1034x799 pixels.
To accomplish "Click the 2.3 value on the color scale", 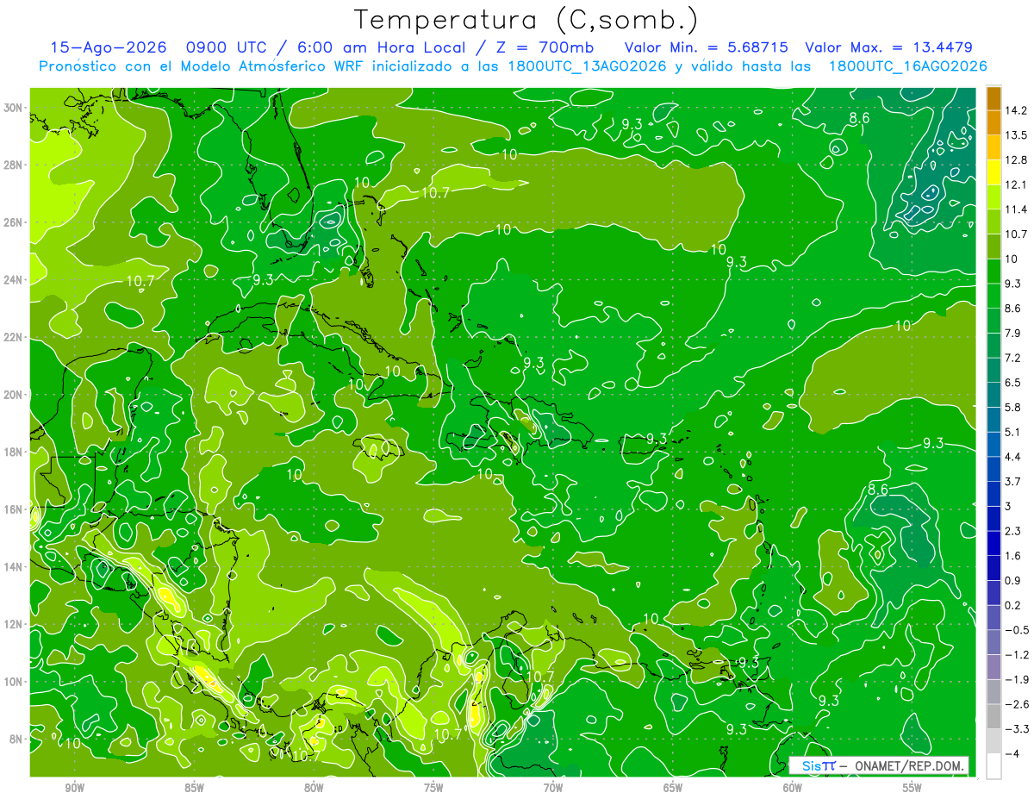I will (1013, 531).
